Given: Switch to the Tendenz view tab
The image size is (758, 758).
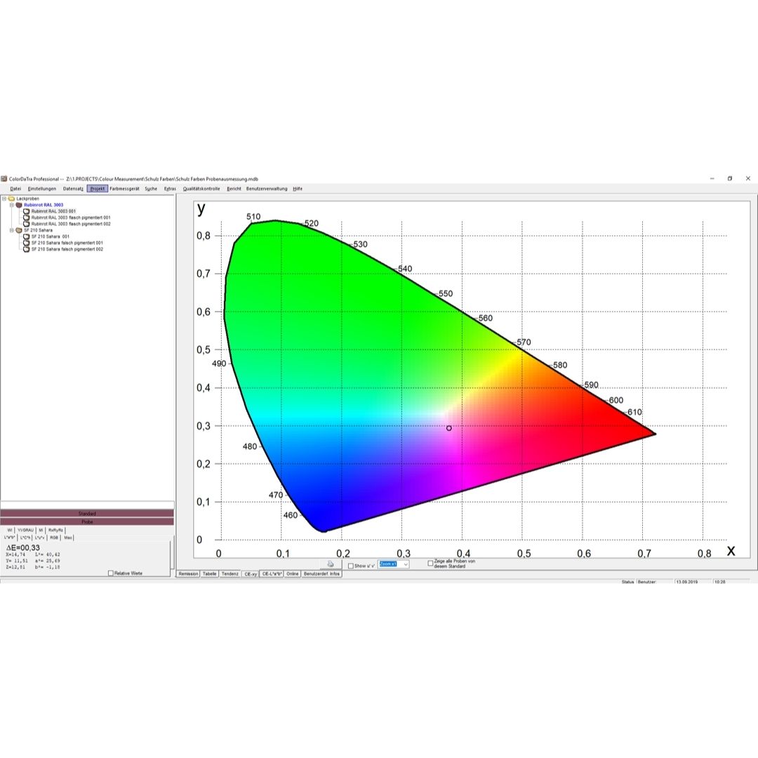Looking at the screenshot, I should (x=230, y=574).
